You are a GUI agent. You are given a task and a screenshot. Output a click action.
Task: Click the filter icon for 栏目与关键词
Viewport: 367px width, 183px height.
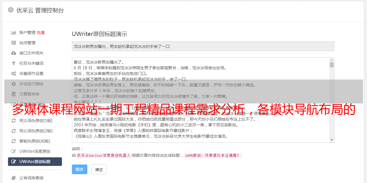(13, 63)
